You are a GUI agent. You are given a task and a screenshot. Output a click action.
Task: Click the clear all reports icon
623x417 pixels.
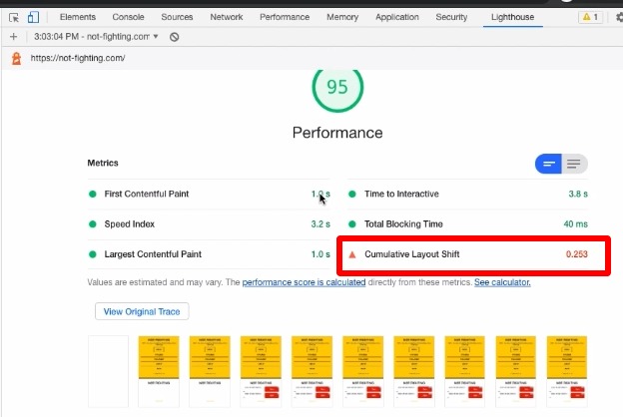(x=174, y=37)
